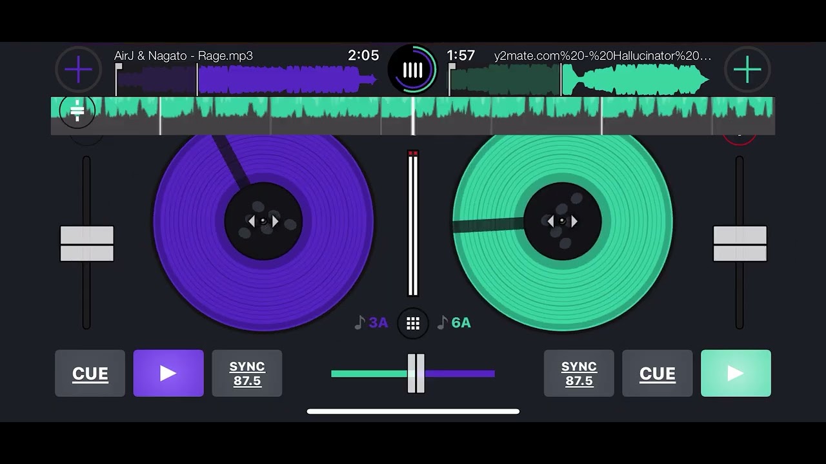Click the left deck time 2:05
The image size is (826, 464).
coord(363,55)
